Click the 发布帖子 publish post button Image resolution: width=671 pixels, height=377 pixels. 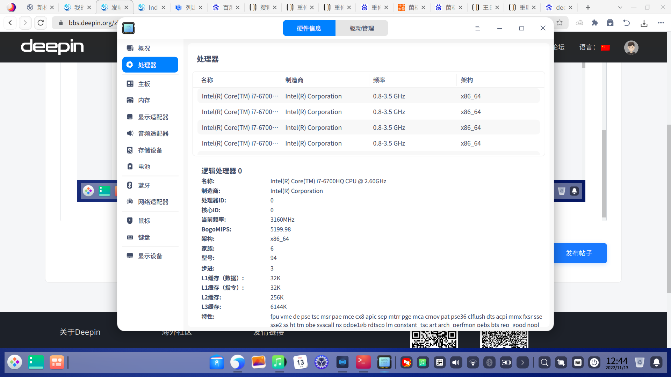(x=579, y=253)
